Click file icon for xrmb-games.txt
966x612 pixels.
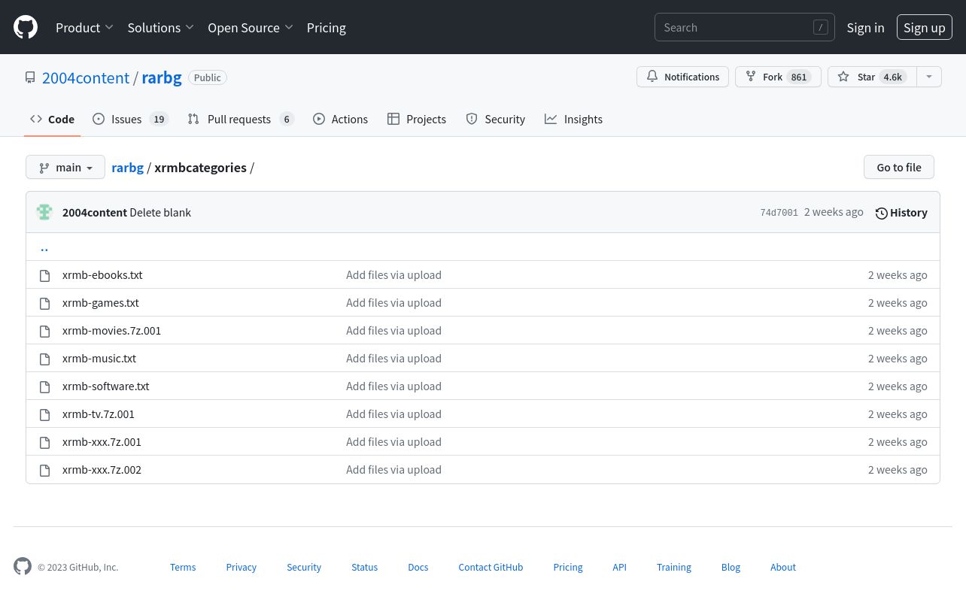pos(44,303)
